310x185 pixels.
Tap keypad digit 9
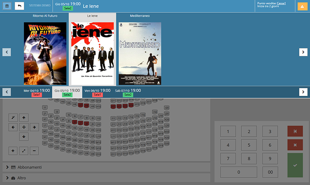(x=270, y=158)
